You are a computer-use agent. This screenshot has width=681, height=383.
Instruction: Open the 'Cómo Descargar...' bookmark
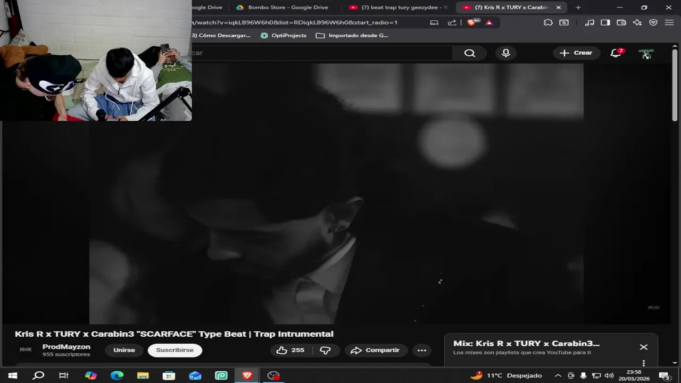coord(222,36)
